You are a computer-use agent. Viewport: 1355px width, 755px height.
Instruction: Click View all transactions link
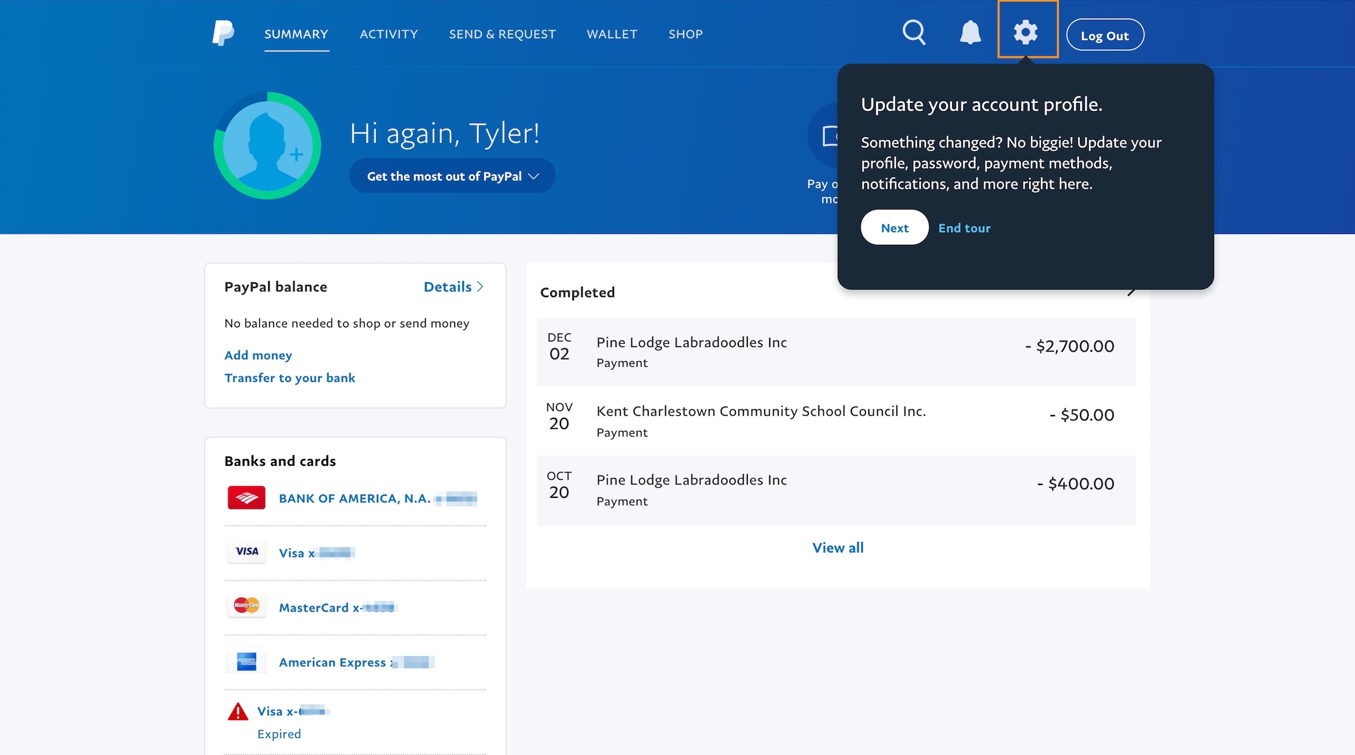click(837, 547)
